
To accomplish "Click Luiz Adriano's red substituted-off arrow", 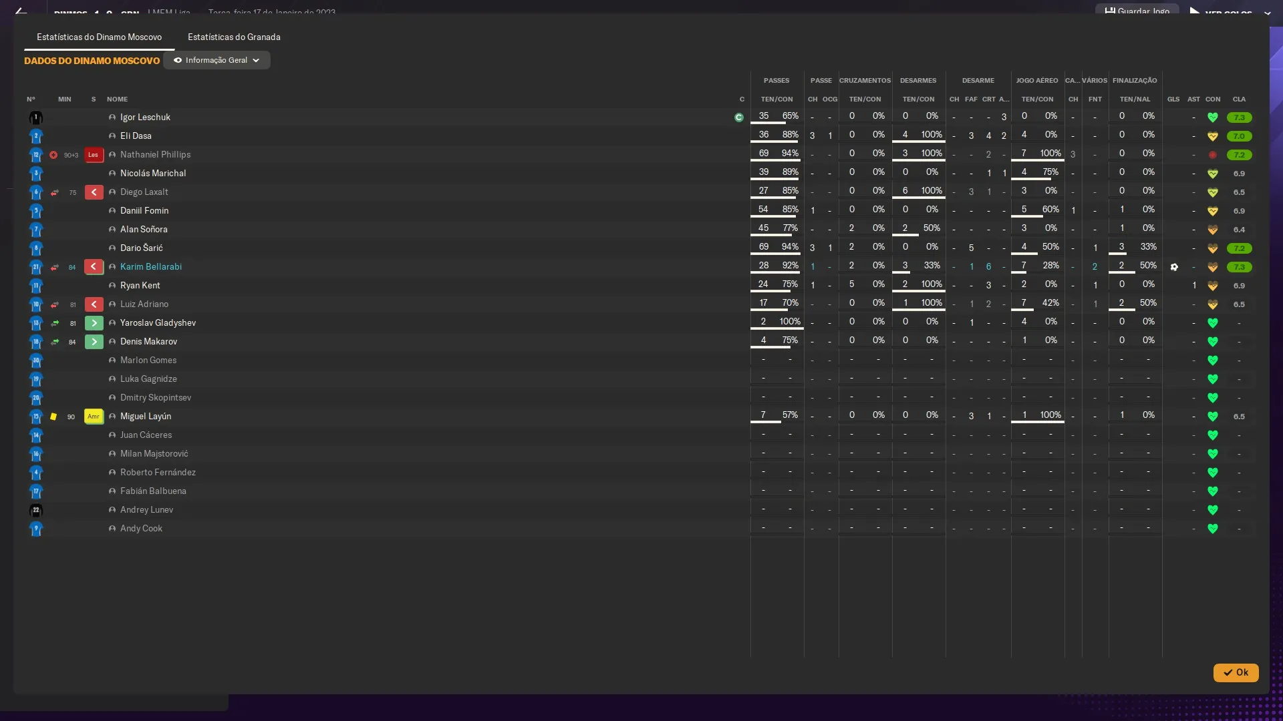I will click(94, 304).
